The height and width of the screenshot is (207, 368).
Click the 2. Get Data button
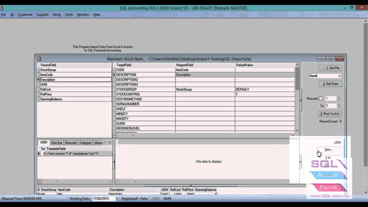tap(330, 84)
